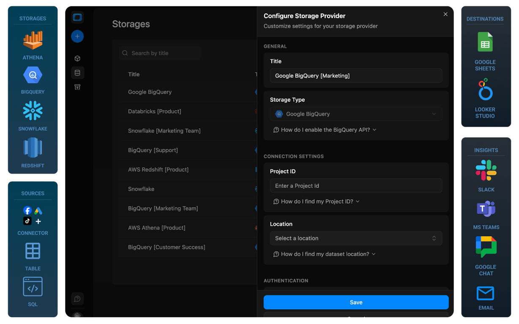This screenshot has width=519, height=324.
Task: Click the Snowflake storage icon
Action: pos(33,111)
